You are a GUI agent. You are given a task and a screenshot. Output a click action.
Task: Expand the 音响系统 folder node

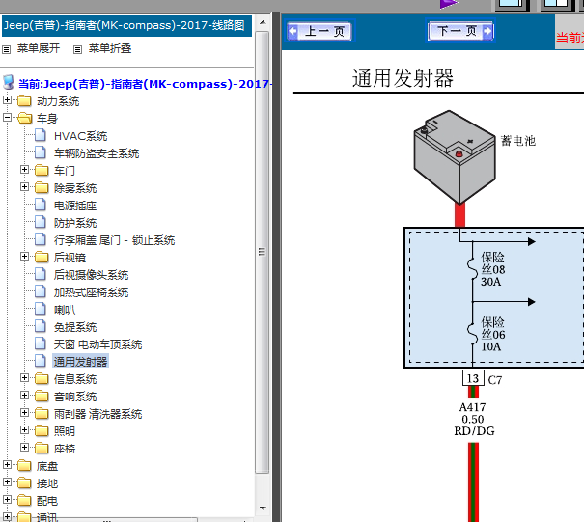point(24,395)
